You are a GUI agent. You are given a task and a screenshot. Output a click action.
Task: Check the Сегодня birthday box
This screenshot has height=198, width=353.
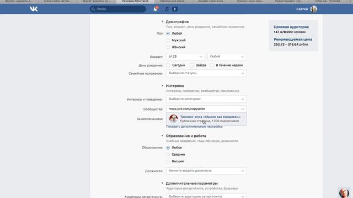click(x=168, y=65)
